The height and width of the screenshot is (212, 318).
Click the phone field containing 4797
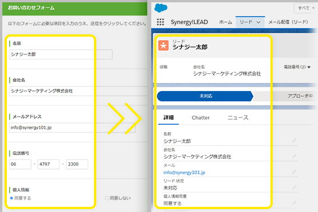(49, 164)
